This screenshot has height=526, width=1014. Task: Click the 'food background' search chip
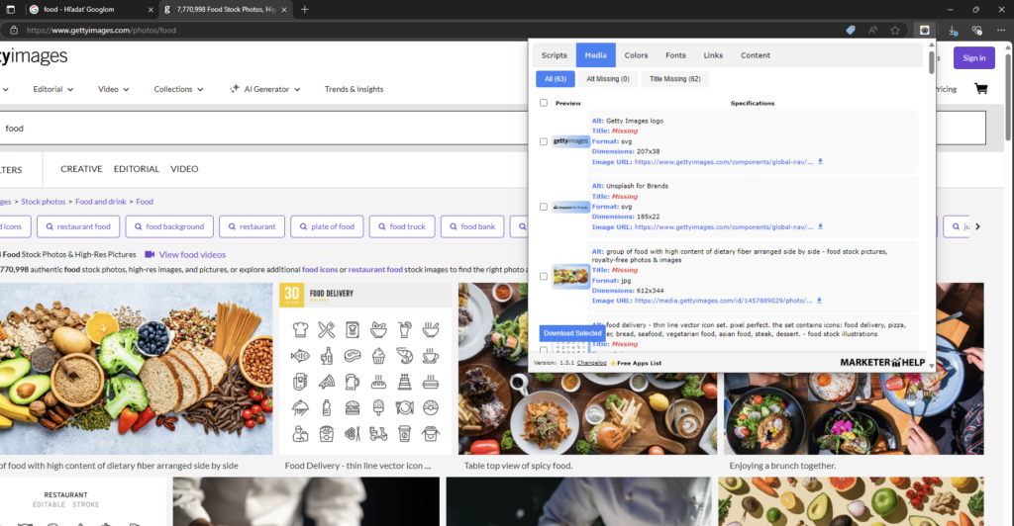tap(169, 226)
